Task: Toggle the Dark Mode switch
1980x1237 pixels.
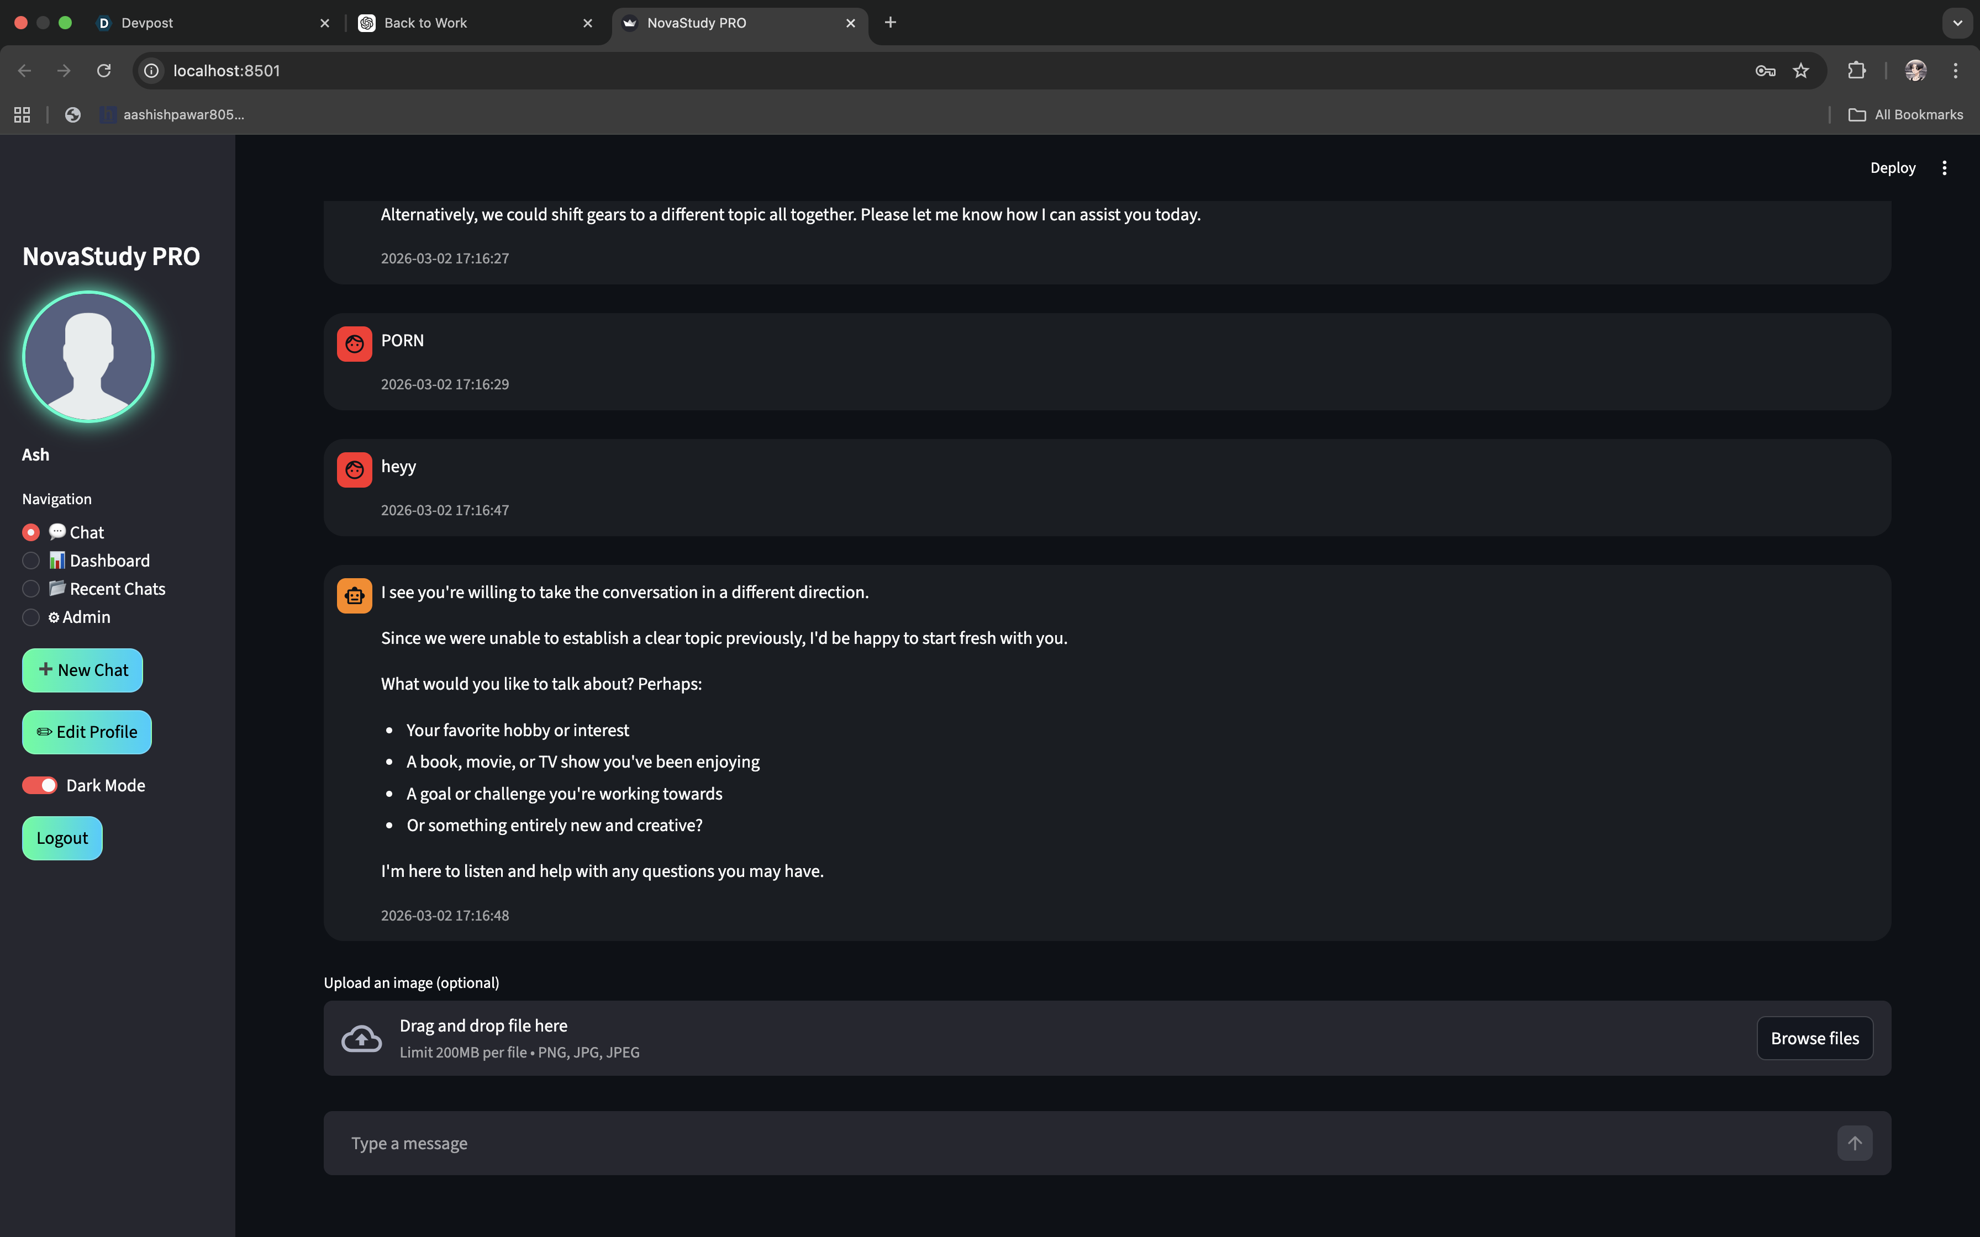Action: tap(39, 785)
